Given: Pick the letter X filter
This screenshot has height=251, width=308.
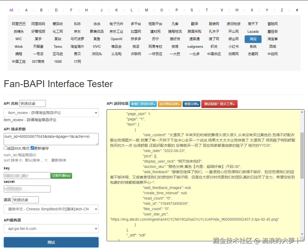Looking at the screenshot, I should tap(252, 10).
